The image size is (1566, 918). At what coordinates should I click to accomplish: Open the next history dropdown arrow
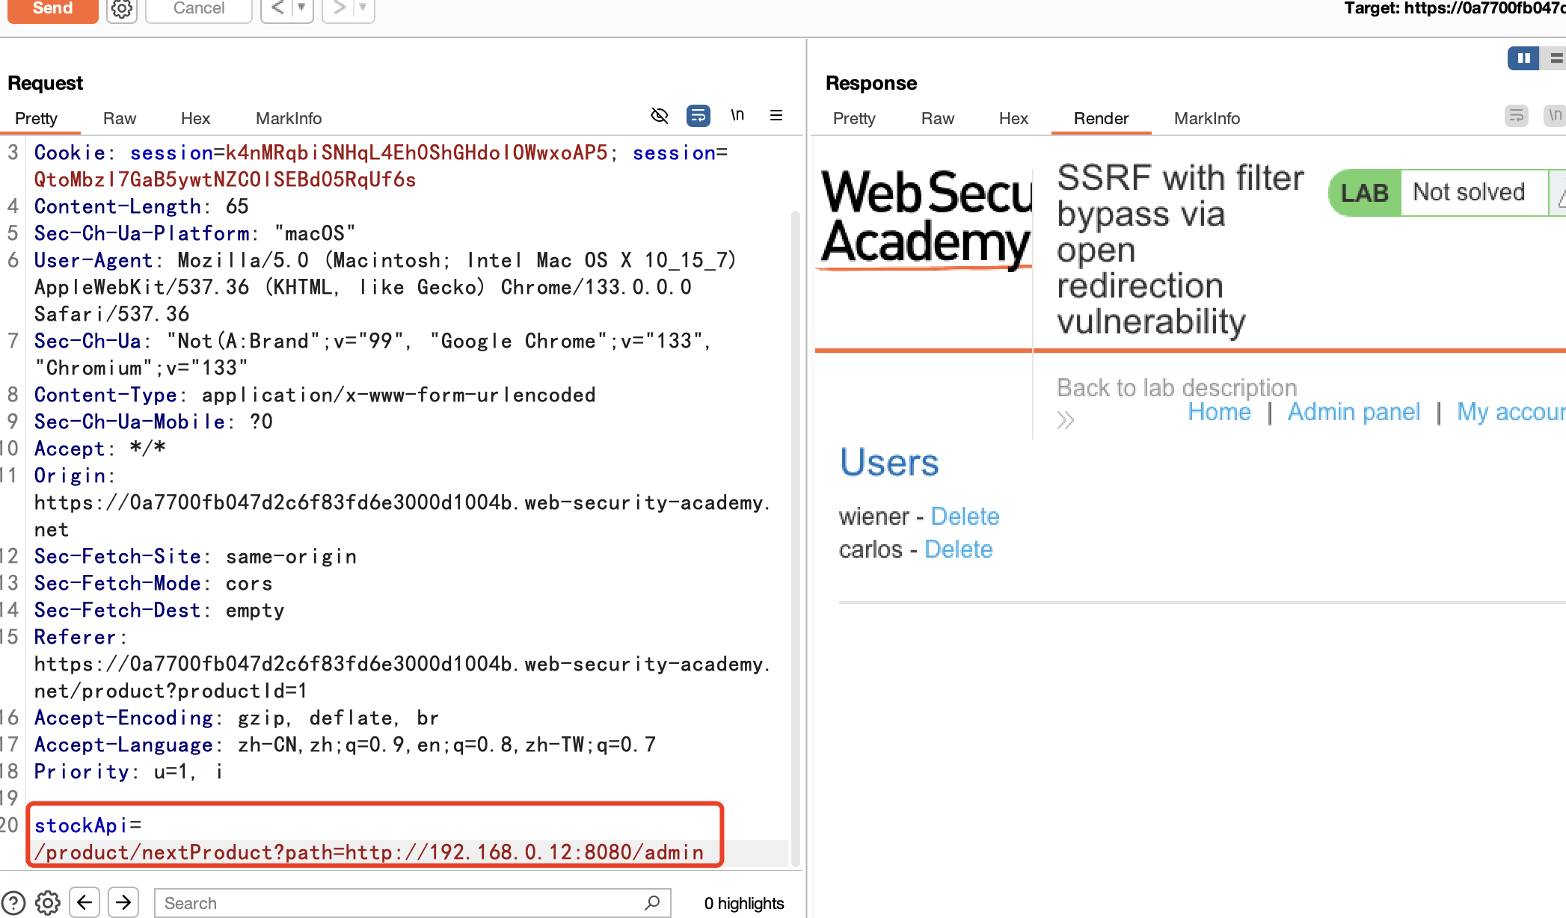click(x=363, y=8)
